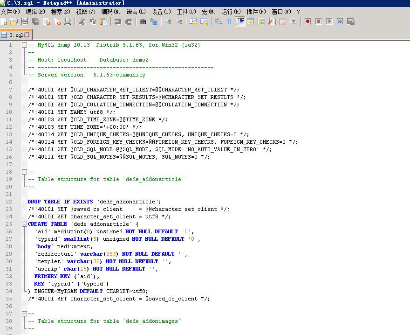This screenshot has width=410, height=335.
Task: Click the Zoom In magnifier icon
Action: point(168,21)
